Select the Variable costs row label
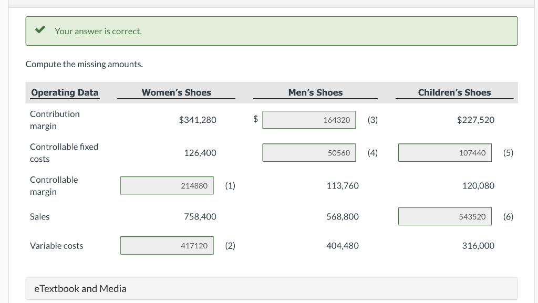Image resolution: width=538 pixels, height=303 pixels. [x=56, y=246]
